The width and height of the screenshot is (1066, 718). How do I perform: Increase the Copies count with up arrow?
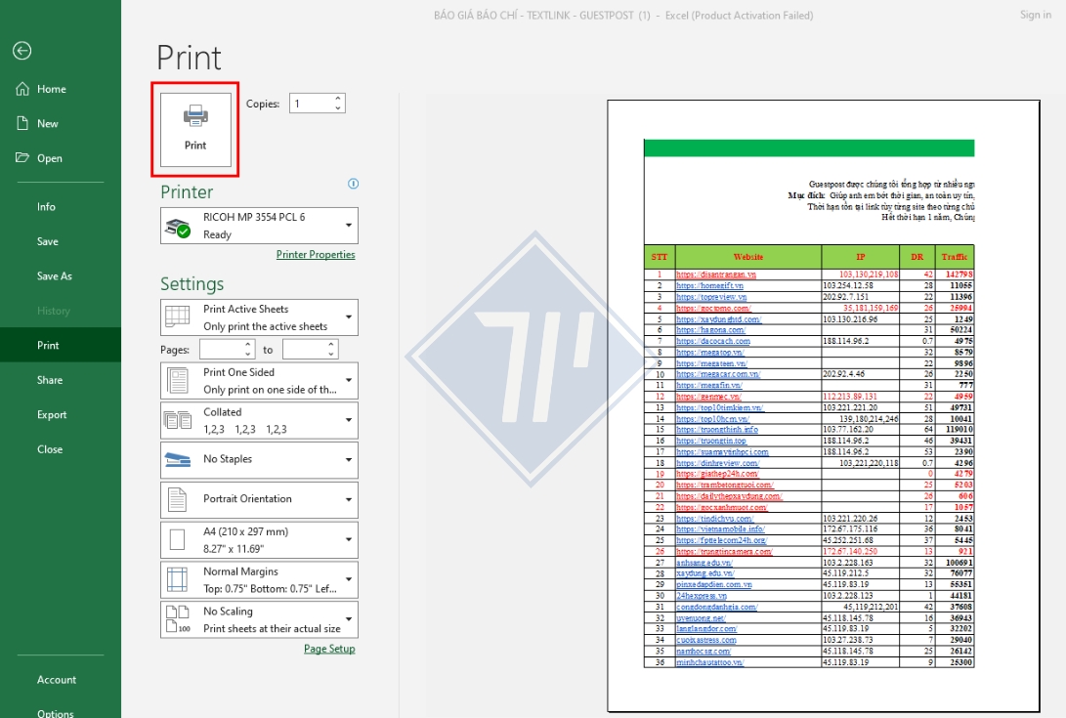[338, 99]
